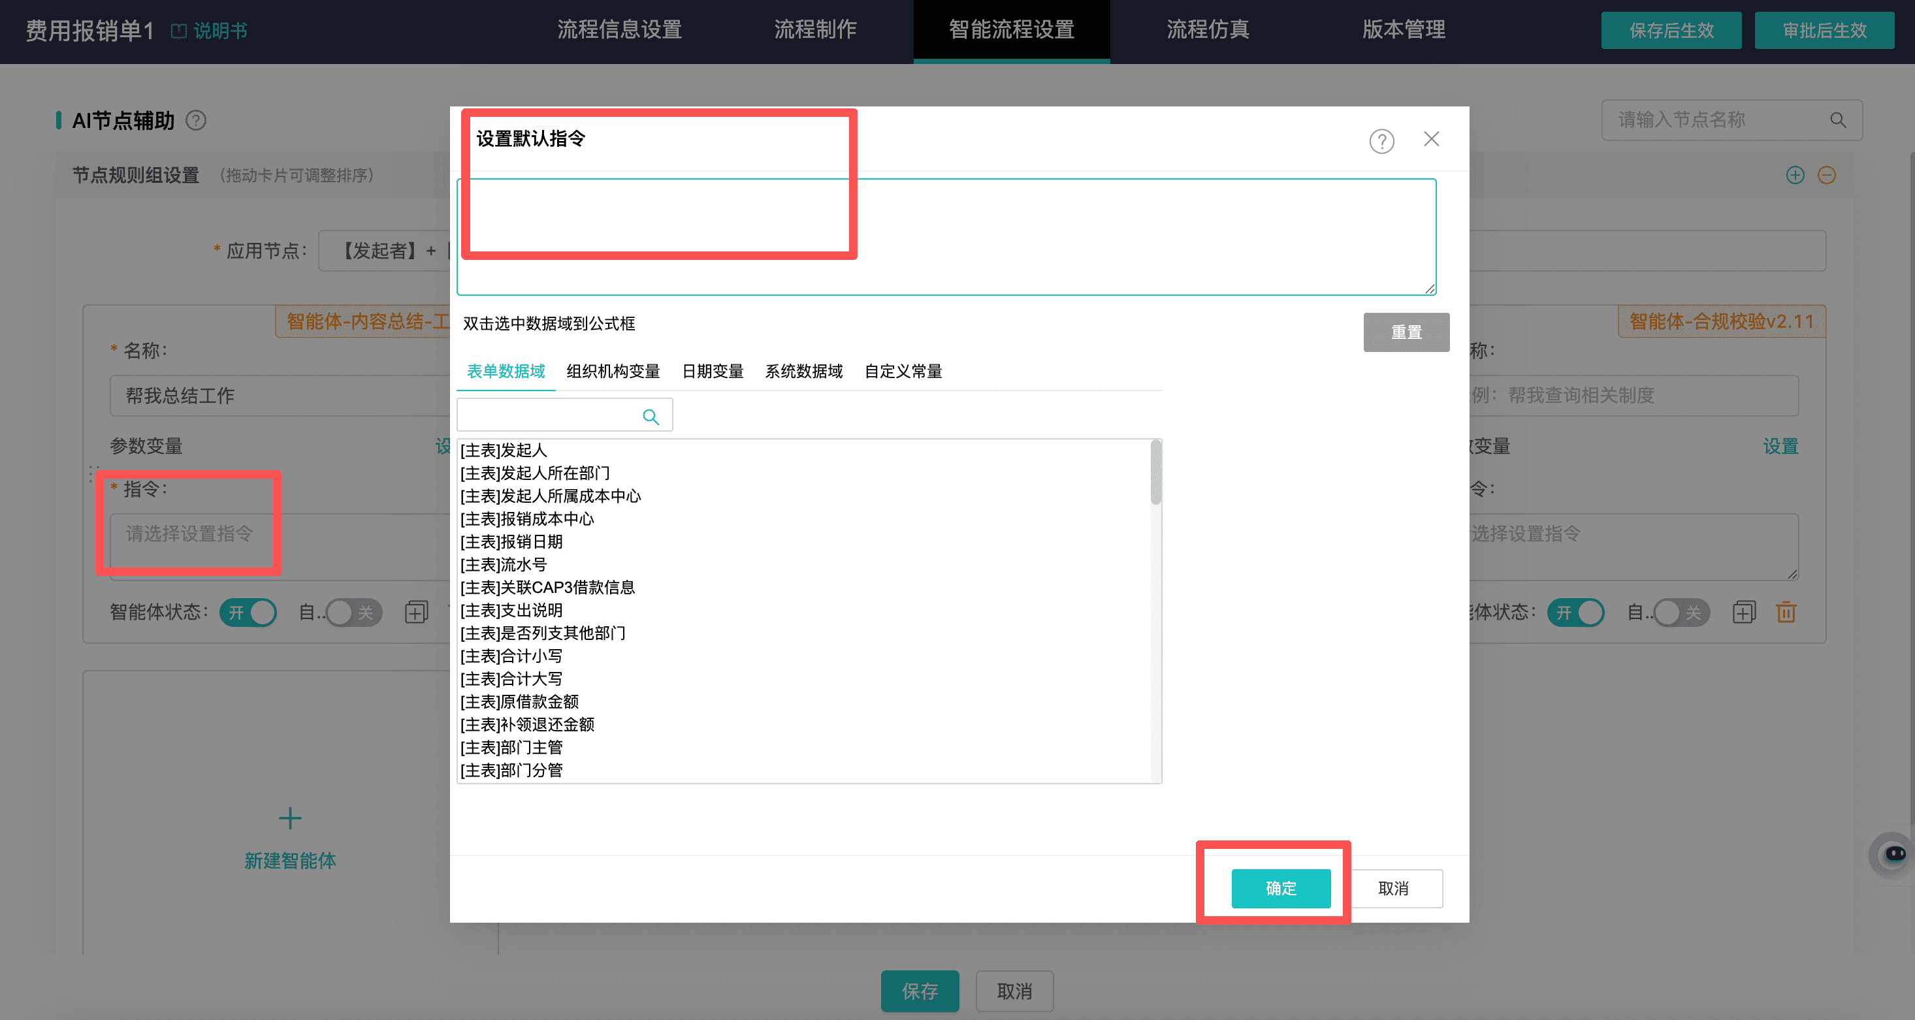Switch to the 日期变量 tab

tap(713, 371)
